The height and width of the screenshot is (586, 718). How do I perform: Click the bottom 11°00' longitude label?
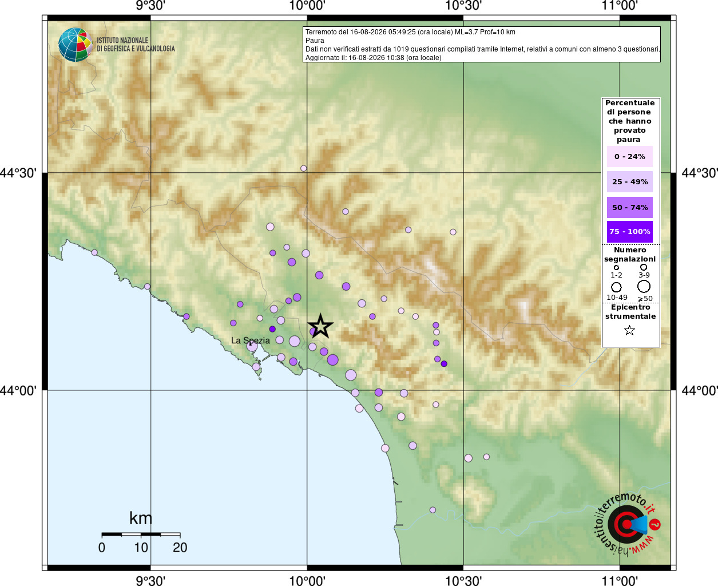[x=620, y=581]
